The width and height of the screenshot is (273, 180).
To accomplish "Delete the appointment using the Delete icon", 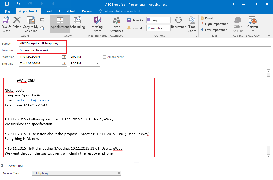I will 17,24.
